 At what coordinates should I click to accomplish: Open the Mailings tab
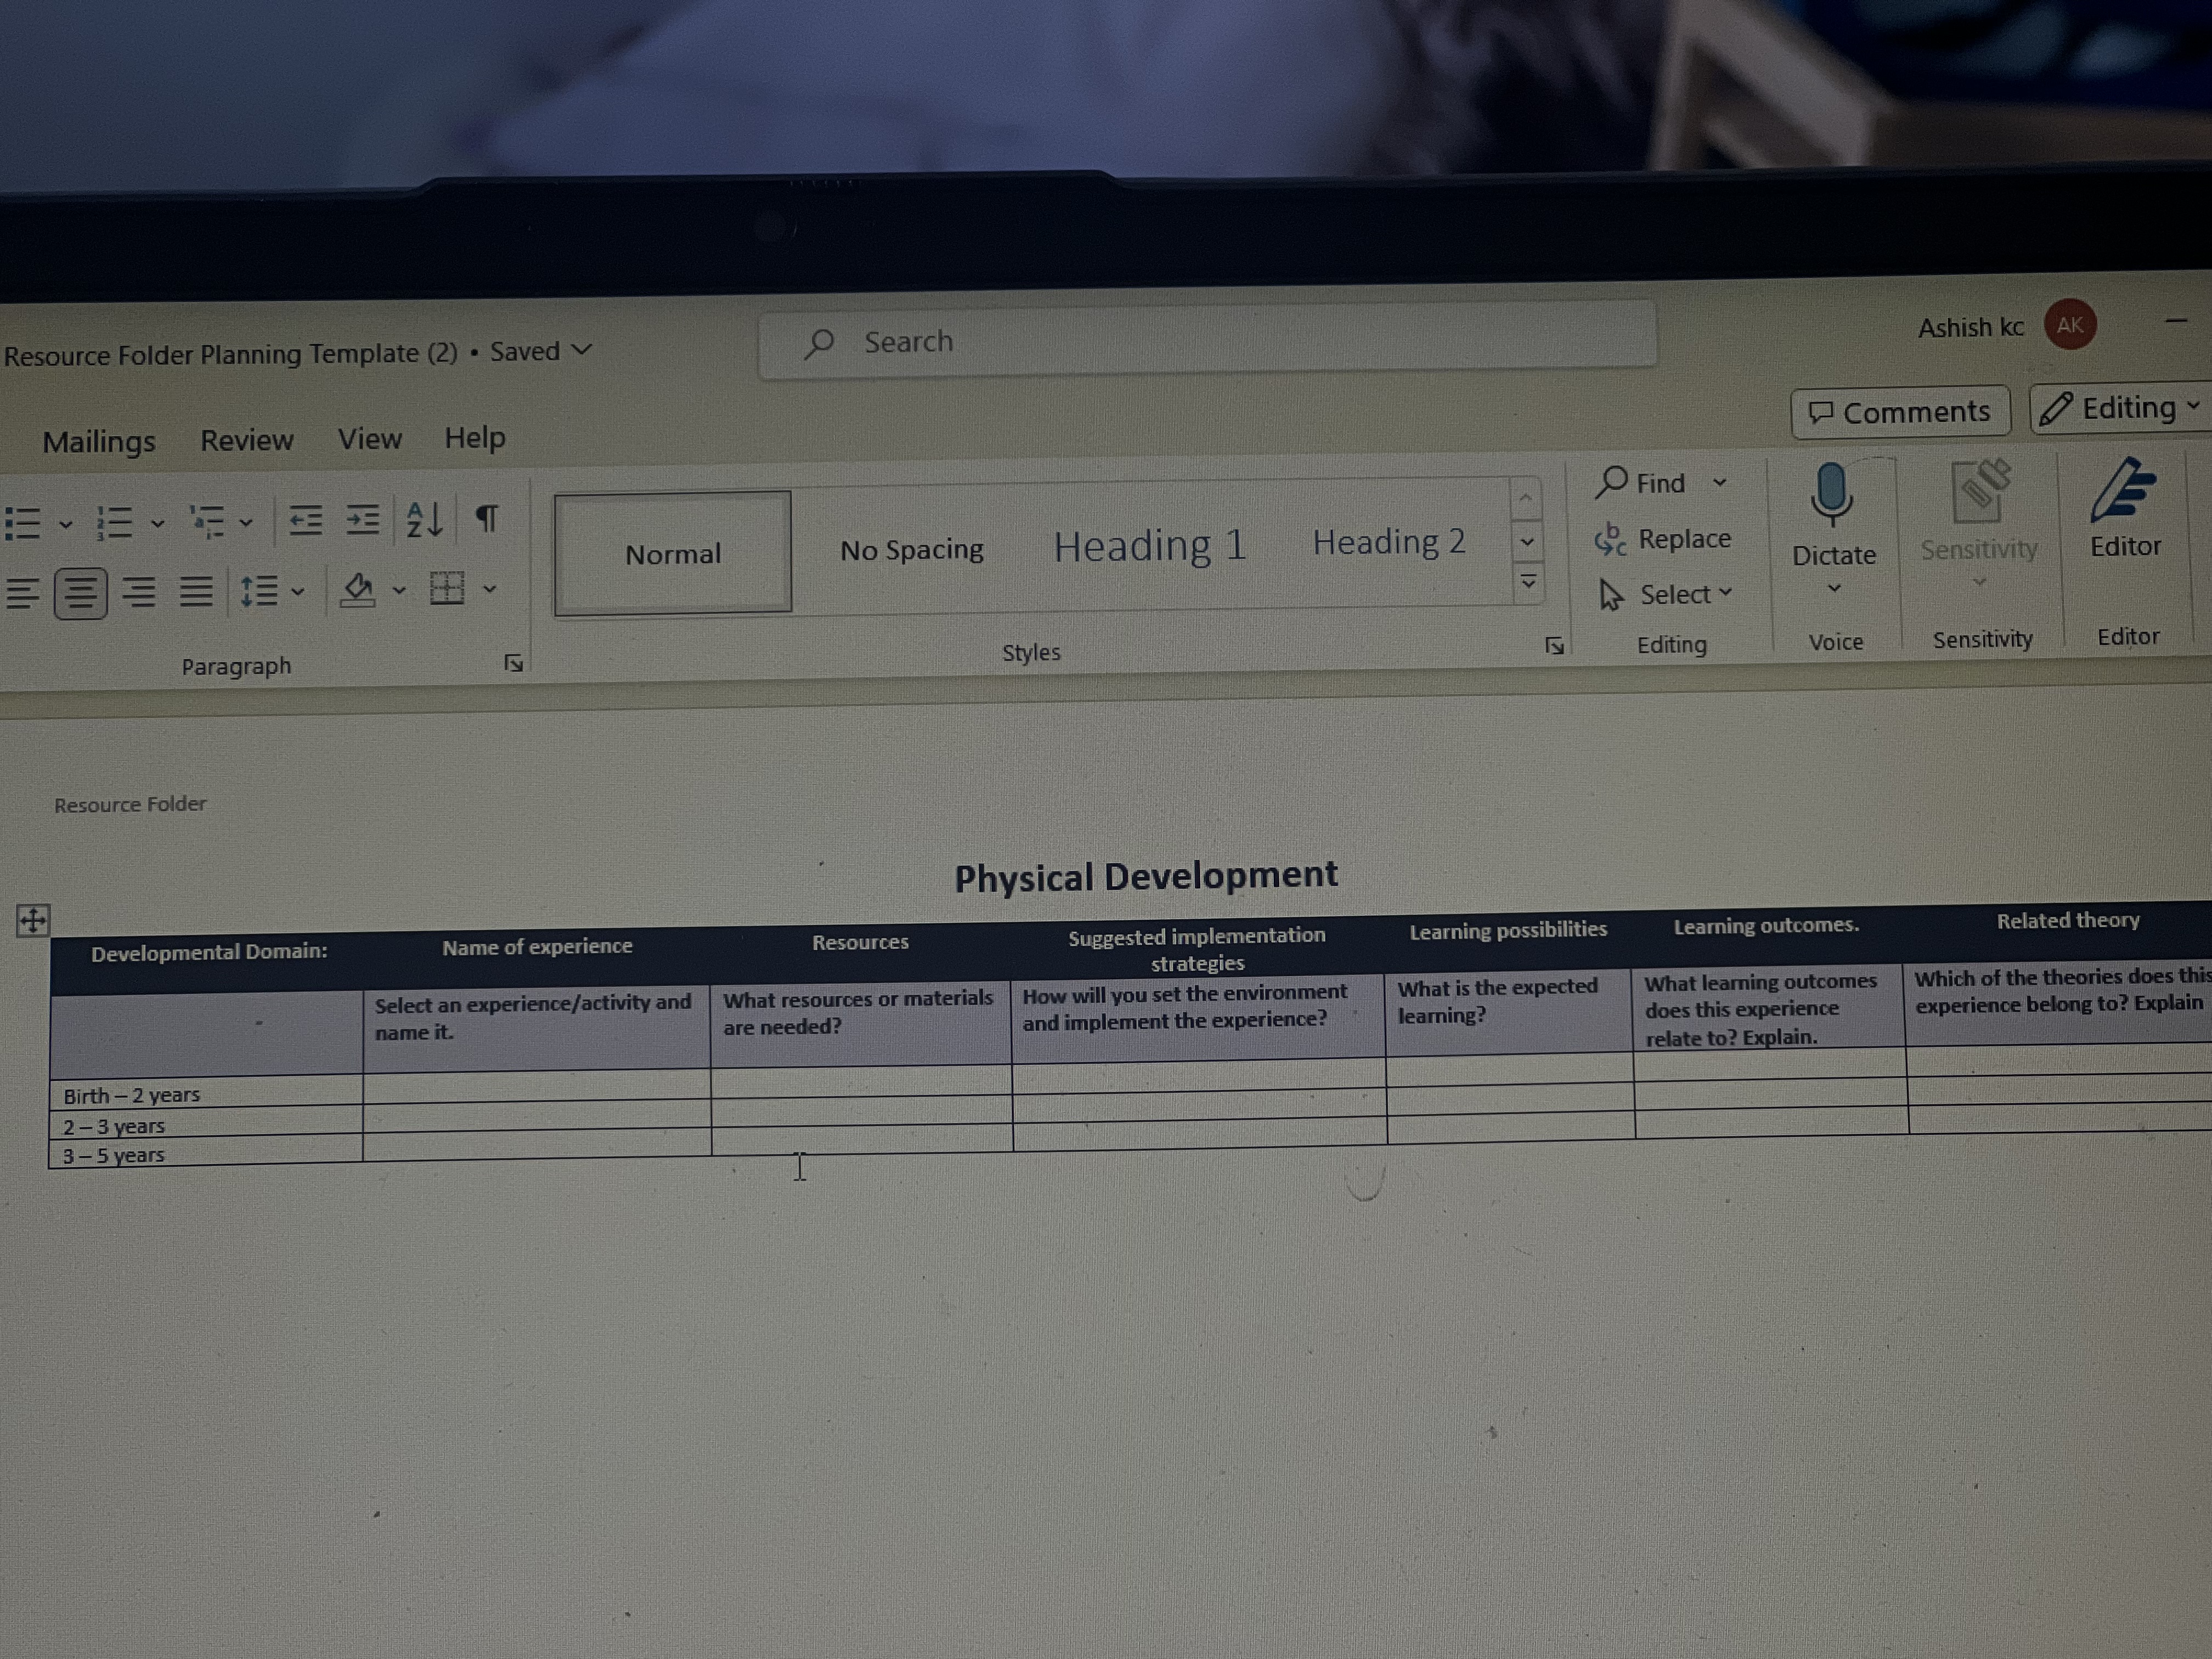tap(98, 441)
